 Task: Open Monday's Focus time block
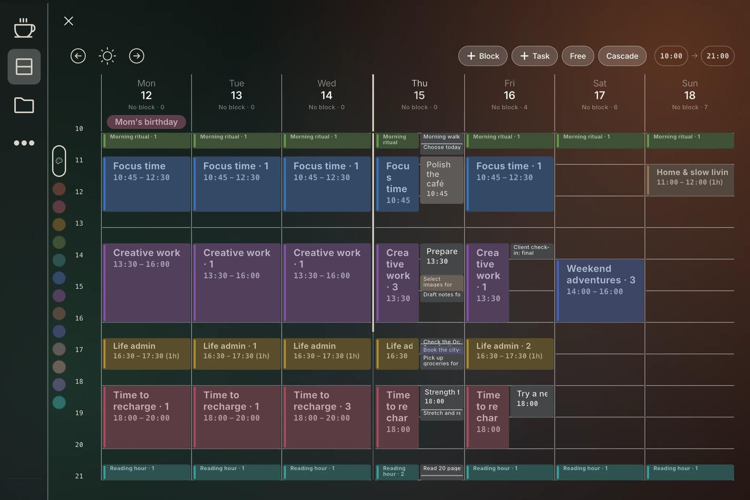[x=146, y=184]
